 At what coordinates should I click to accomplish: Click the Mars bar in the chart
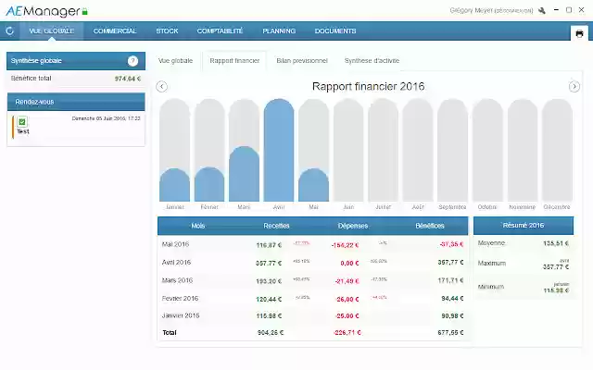click(244, 176)
